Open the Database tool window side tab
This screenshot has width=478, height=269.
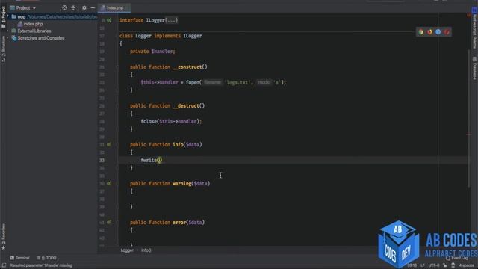tap(474, 69)
